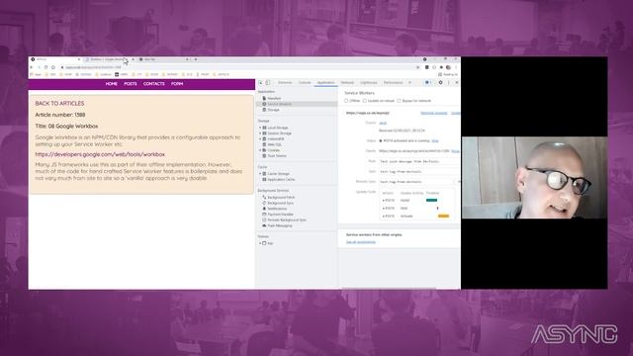Select Service Workers in the Application sidebar
This screenshot has height=356, width=633.
click(x=279, y=104)
